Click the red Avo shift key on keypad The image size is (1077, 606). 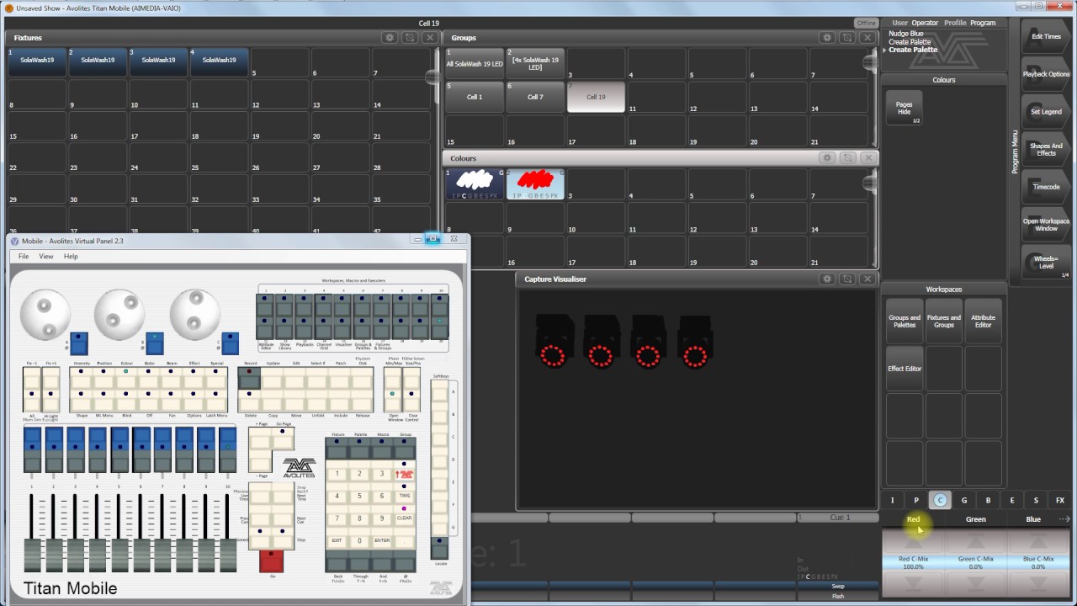click(405, 474)
